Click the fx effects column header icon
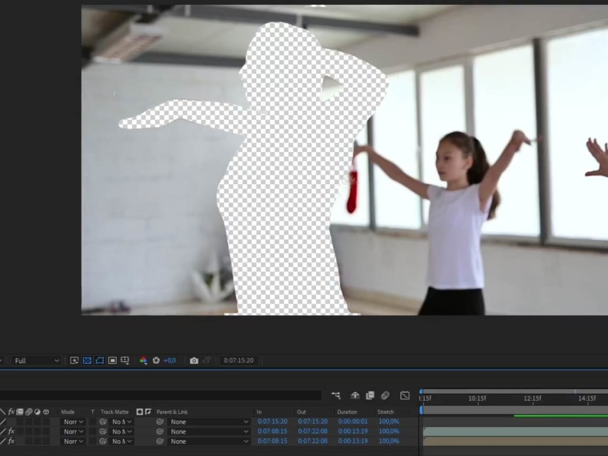This screenshot has width=608, height=456. point(11,412)
